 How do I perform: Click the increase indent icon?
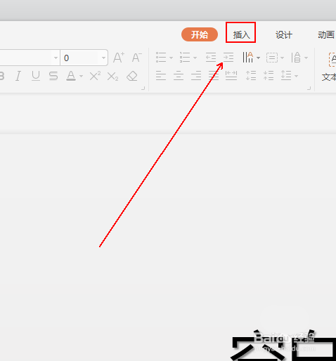(228, 58)
